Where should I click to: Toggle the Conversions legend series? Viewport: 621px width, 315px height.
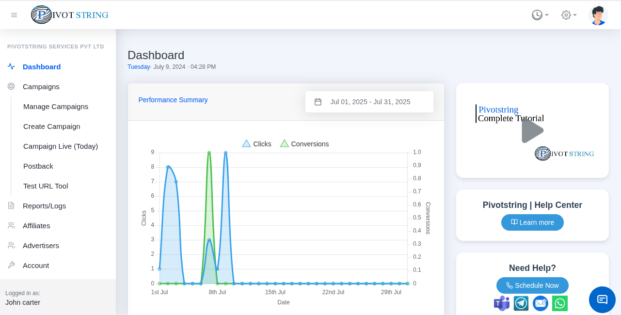[304, 144]
